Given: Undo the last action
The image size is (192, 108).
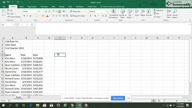Looking at the screenshot, I should tap(8, 2).
